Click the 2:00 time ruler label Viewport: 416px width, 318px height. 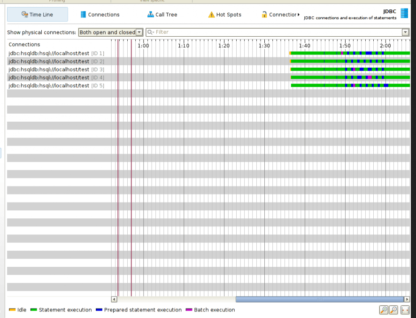(x=385, y=46)
